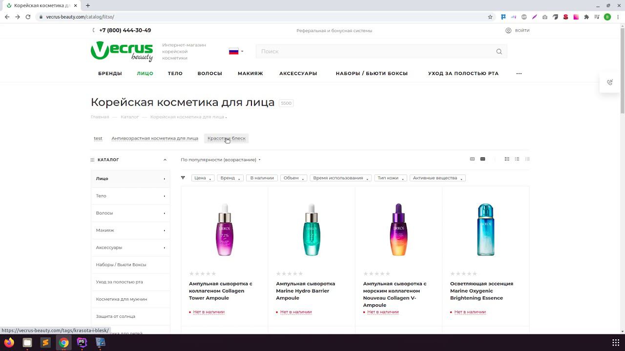Open the Время использования filter dropdown
Image resolution: width=625 pixels, height=351 pixels.
point(341,178)
